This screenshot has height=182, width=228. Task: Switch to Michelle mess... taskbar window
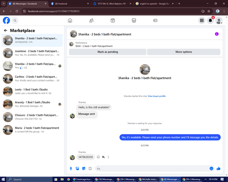148,179
